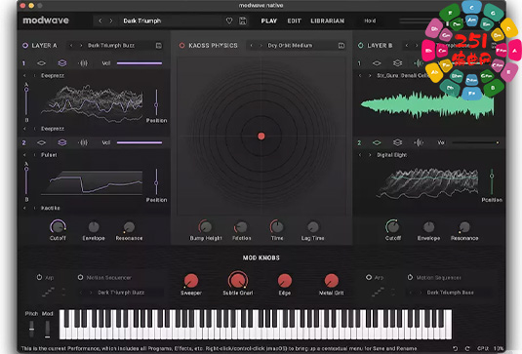Click Kaoss Physics Bump Height knob
The width and height of the screenshot is (522, 354).
click(x=206, y=227)
